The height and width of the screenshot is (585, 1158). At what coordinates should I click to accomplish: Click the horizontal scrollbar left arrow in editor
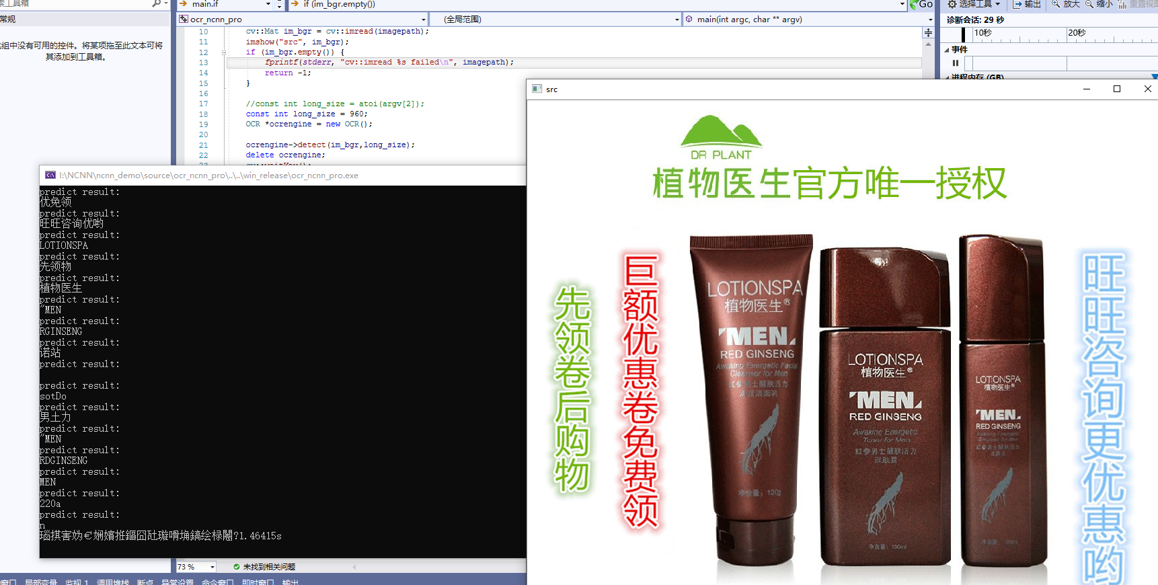pos(354,567)
